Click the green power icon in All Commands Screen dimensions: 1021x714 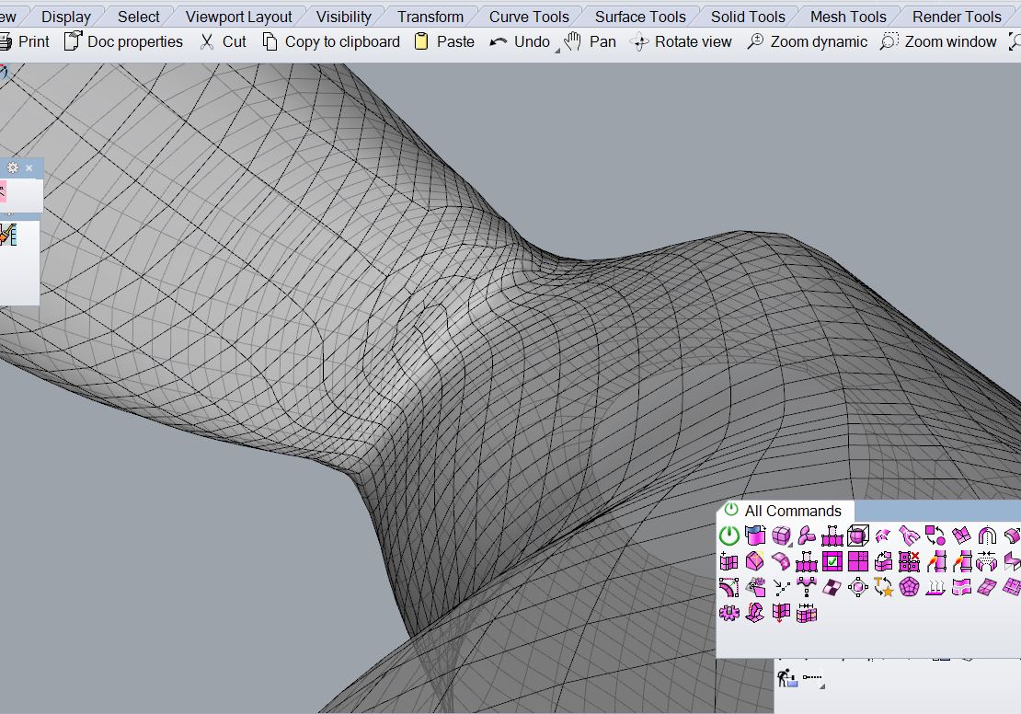point(728,535)
